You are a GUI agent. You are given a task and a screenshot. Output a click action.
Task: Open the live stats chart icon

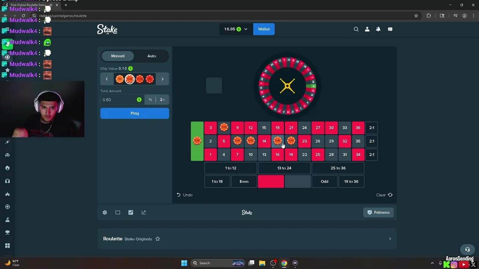131,213
